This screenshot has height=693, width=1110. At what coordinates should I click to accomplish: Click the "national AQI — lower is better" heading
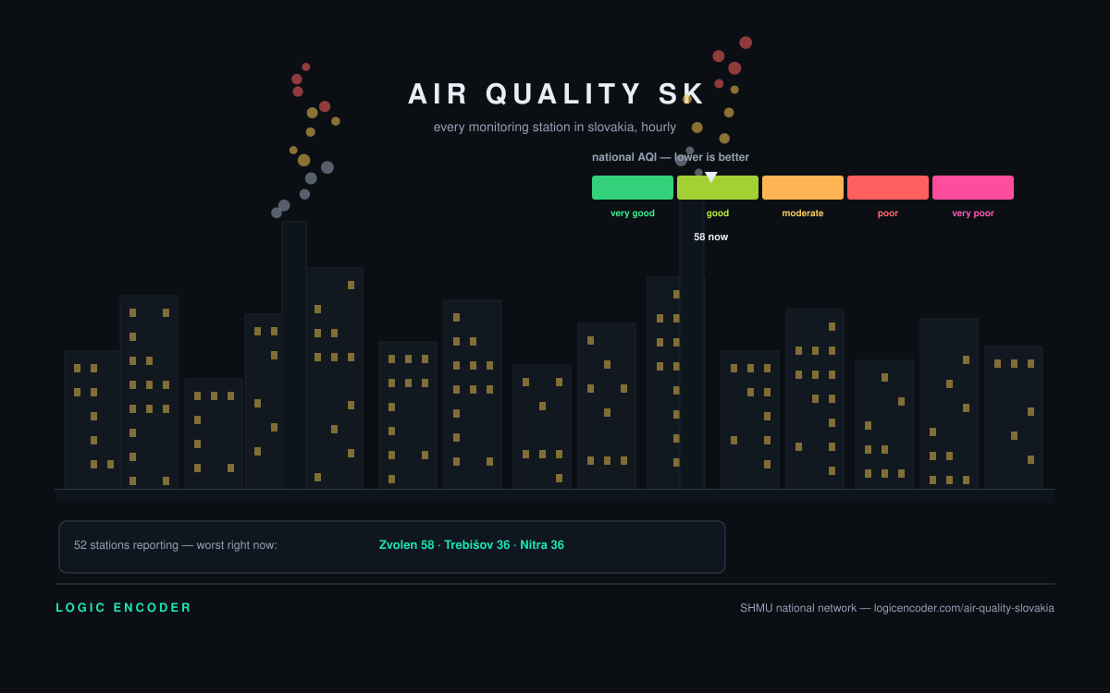[671, 157]
